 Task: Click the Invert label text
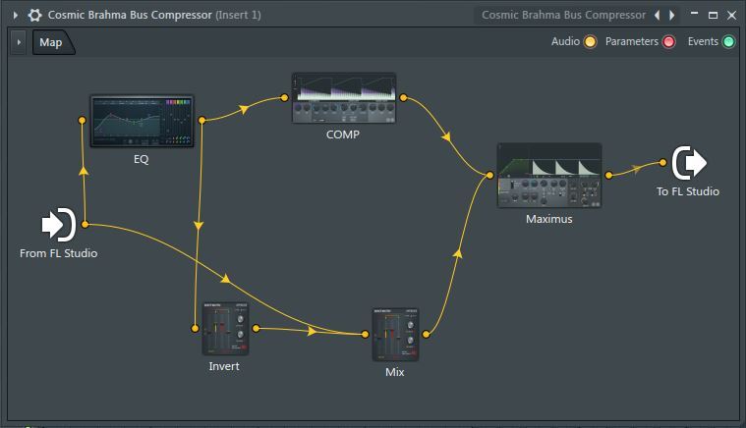pyautogui.click(x=224, y=366)
